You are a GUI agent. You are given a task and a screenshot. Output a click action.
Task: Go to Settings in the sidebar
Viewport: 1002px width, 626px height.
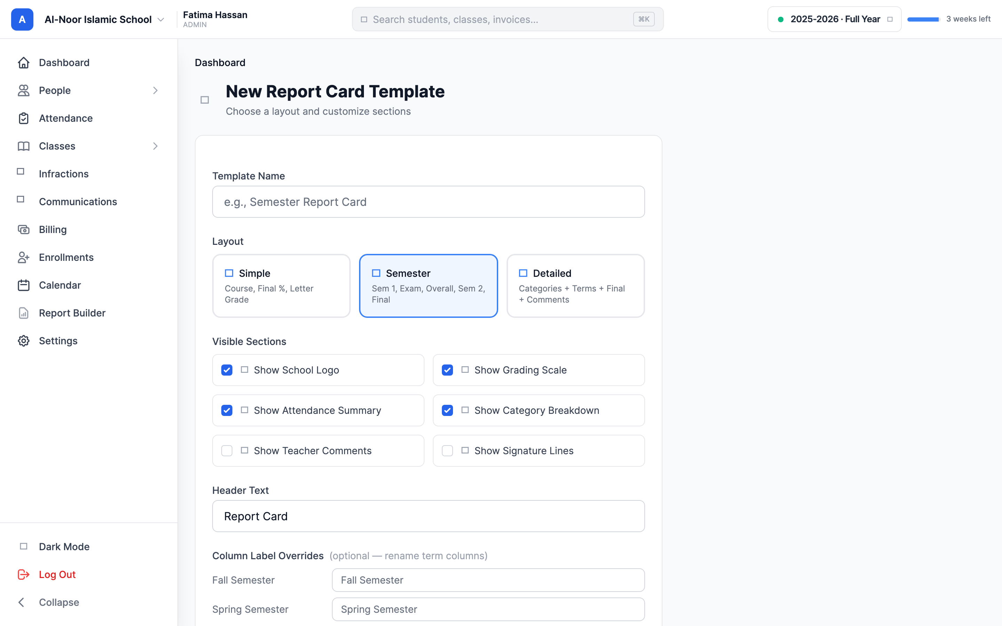[x=58, y=341]
